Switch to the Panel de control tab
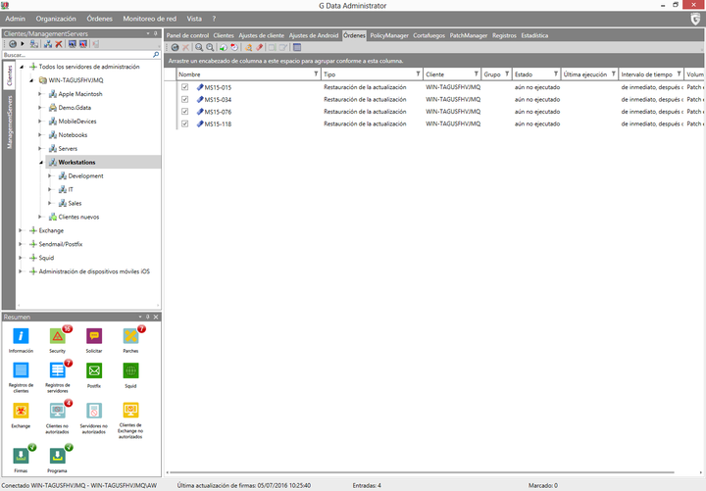This screenshot has height=491, width=706. 187,35
